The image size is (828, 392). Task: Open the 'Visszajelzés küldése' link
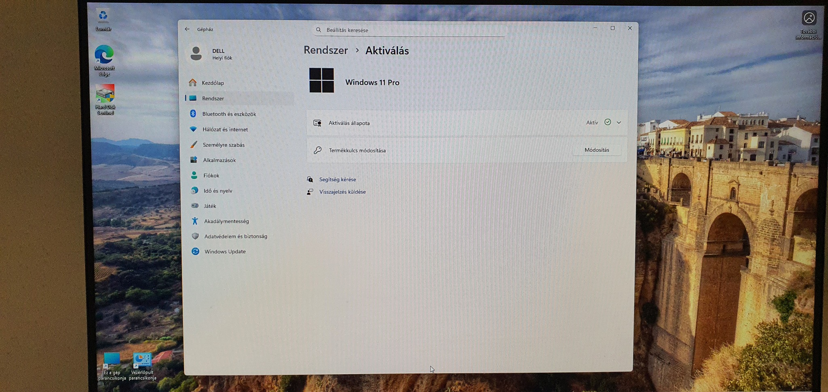tap(342, 192)
